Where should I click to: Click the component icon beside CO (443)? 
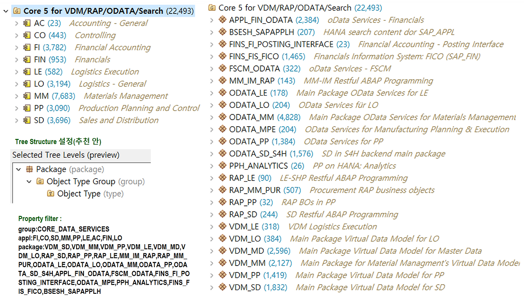(x=27, y=36)
